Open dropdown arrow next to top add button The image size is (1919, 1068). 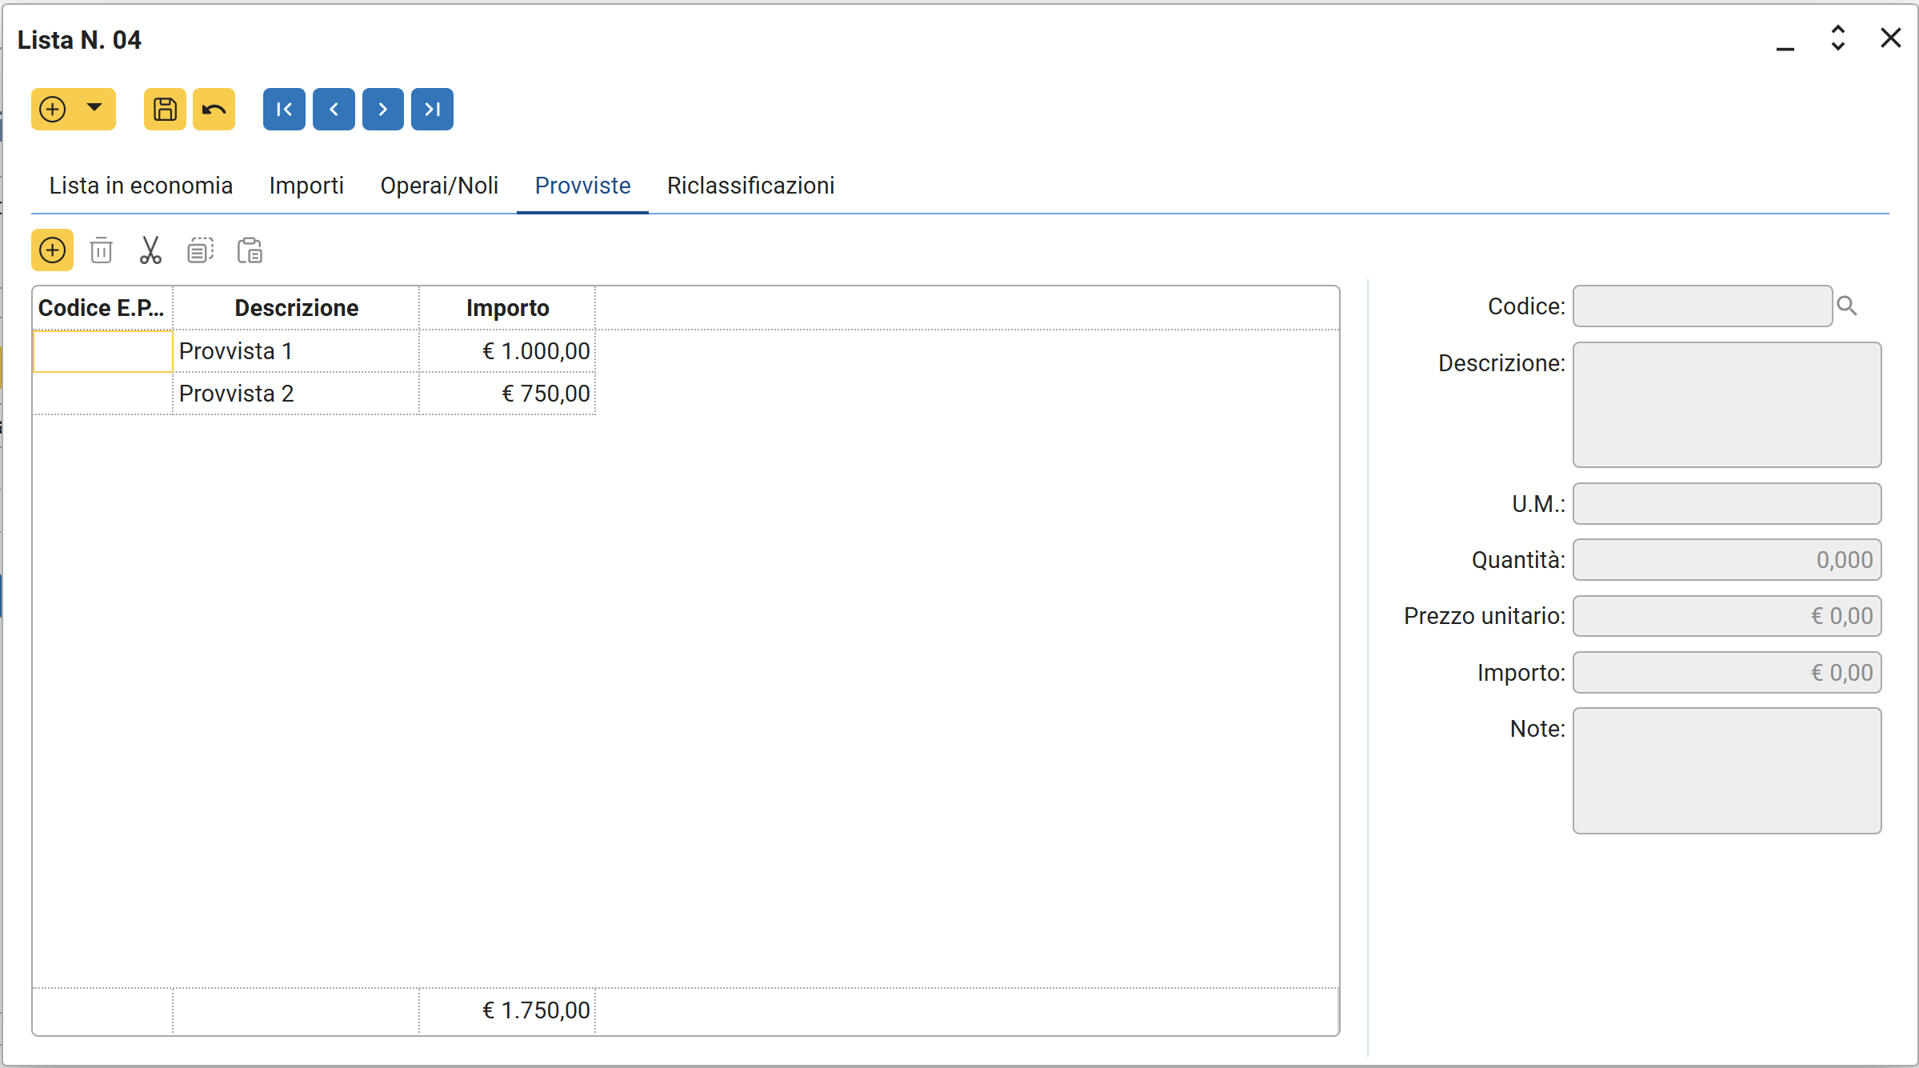coord(94,107)
